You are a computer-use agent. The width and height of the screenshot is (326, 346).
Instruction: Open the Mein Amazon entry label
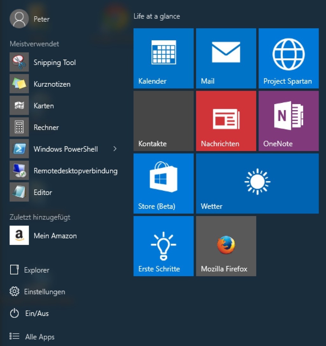point(55,236)
